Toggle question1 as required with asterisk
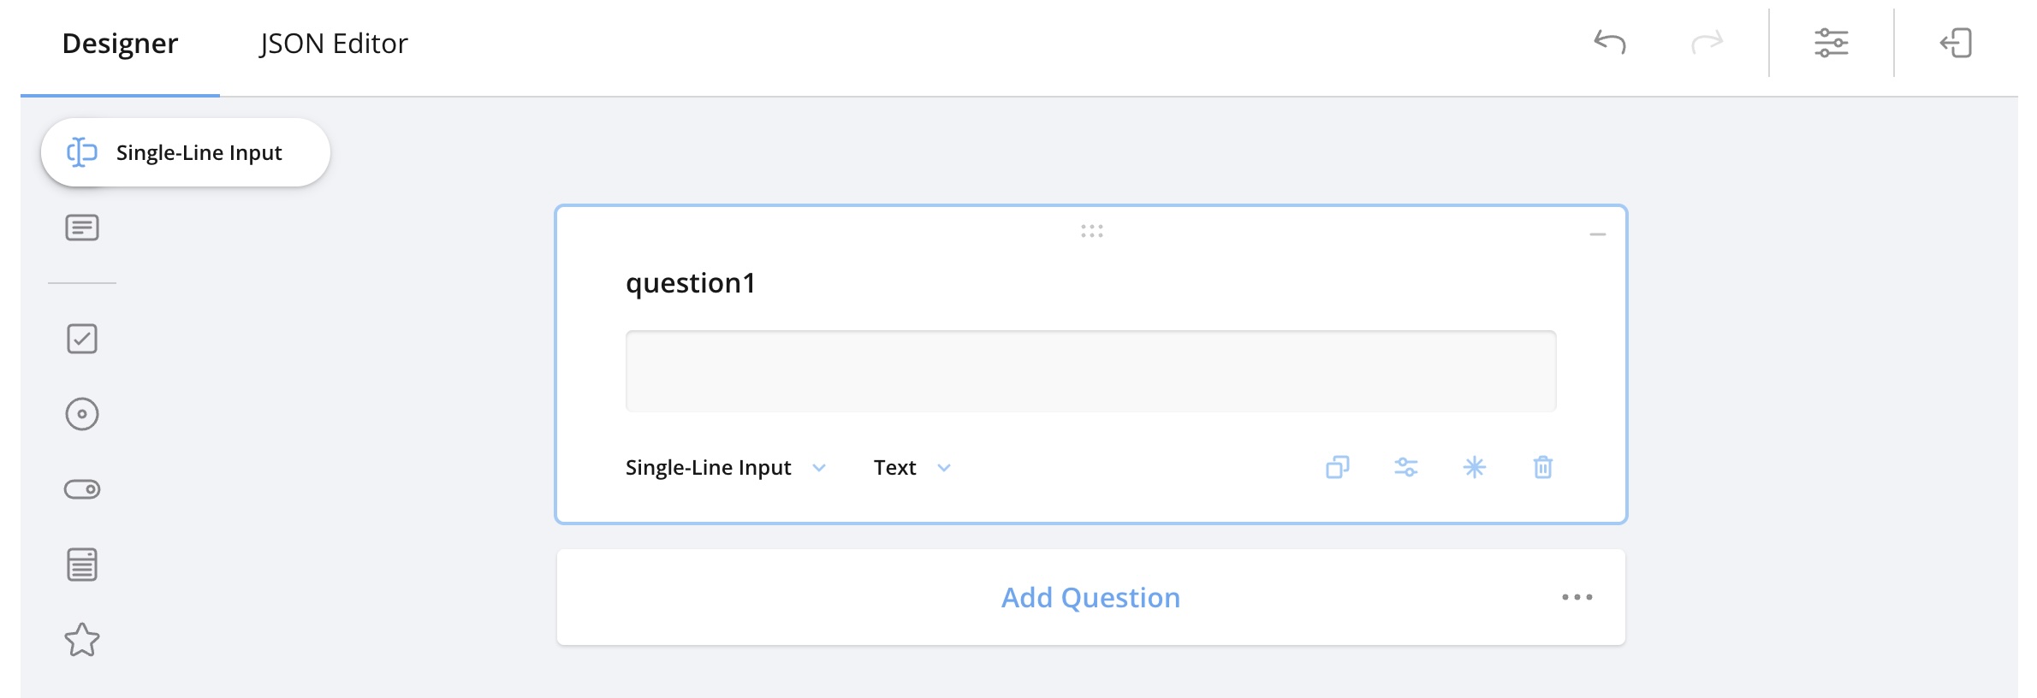 [1474, 467]
